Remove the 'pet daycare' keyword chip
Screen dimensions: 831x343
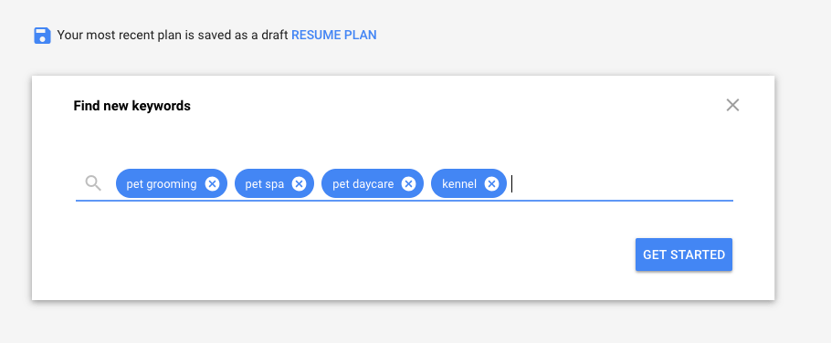pos(408,183)
